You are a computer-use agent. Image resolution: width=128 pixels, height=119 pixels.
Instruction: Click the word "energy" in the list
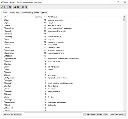[9, 100]
